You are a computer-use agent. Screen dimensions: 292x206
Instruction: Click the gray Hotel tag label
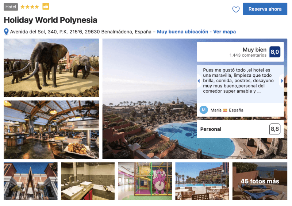pyautogui.click(x=11, y=7)
